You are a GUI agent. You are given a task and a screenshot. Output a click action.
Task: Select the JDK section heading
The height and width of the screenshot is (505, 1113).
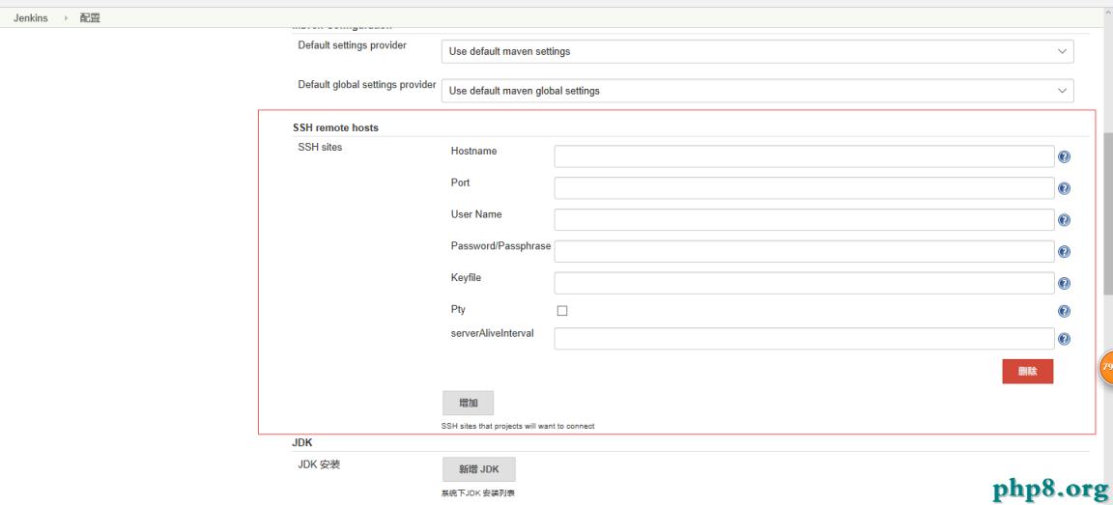301,442
